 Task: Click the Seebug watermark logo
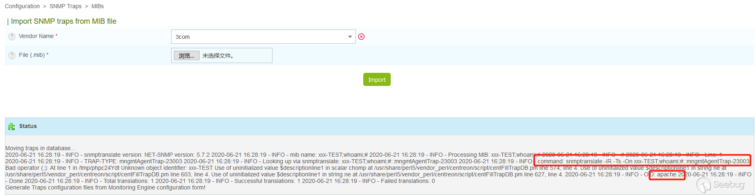point(720,185)
